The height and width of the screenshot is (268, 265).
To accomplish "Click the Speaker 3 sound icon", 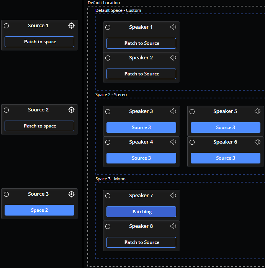I will (x=173, y=111).
